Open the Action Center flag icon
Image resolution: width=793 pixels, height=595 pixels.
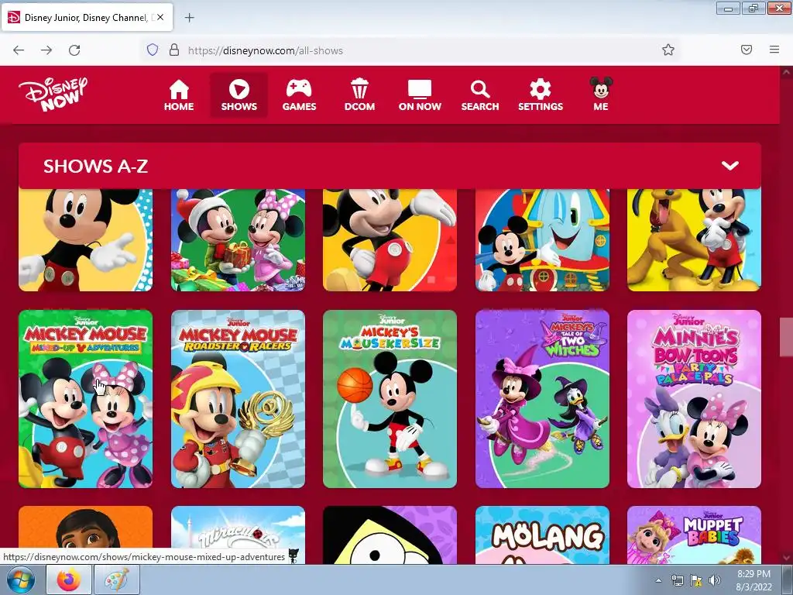pos(696,580)
